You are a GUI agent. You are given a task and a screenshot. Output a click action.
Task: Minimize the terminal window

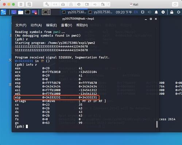146,19
